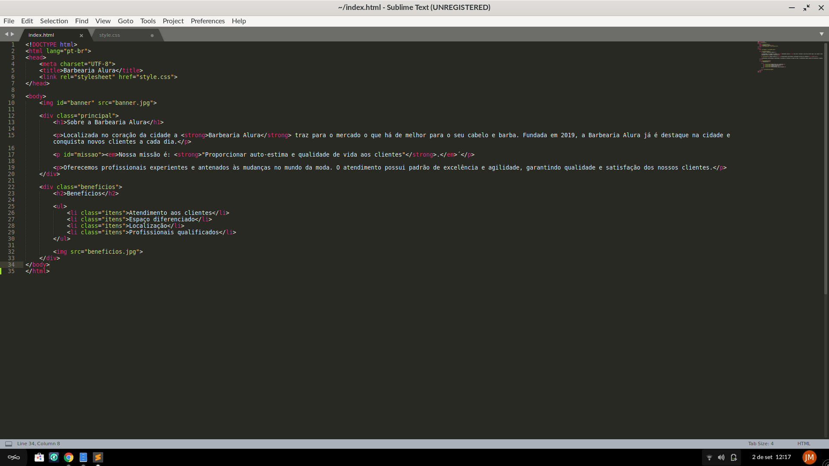
Task: Click line number 1 in the gutter
Action: (x=13, y=44)
